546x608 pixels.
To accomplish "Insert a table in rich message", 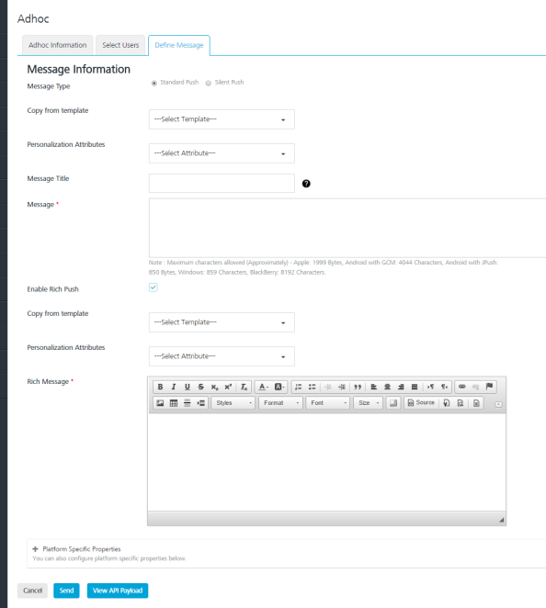I will [174, 403].
